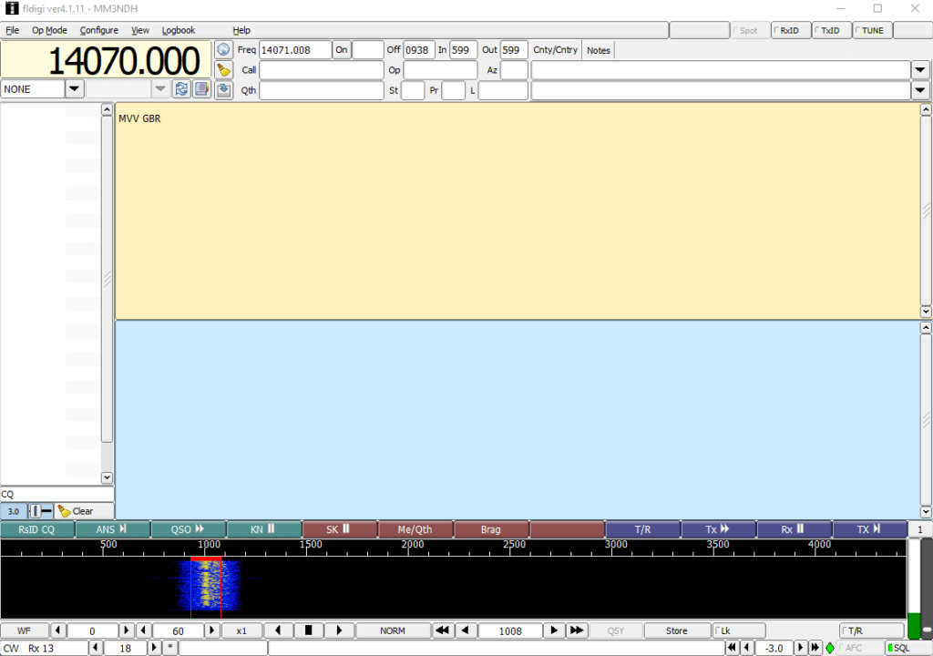The image size is (933, 656).
Task: Click the RsID CQ macro button
Action: (37, 529)
